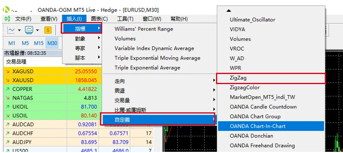The height and width of the screenshot is (153, 343).
Task: Click the AUDCAD up-trend arrow icon
Action: coord(8,124)
